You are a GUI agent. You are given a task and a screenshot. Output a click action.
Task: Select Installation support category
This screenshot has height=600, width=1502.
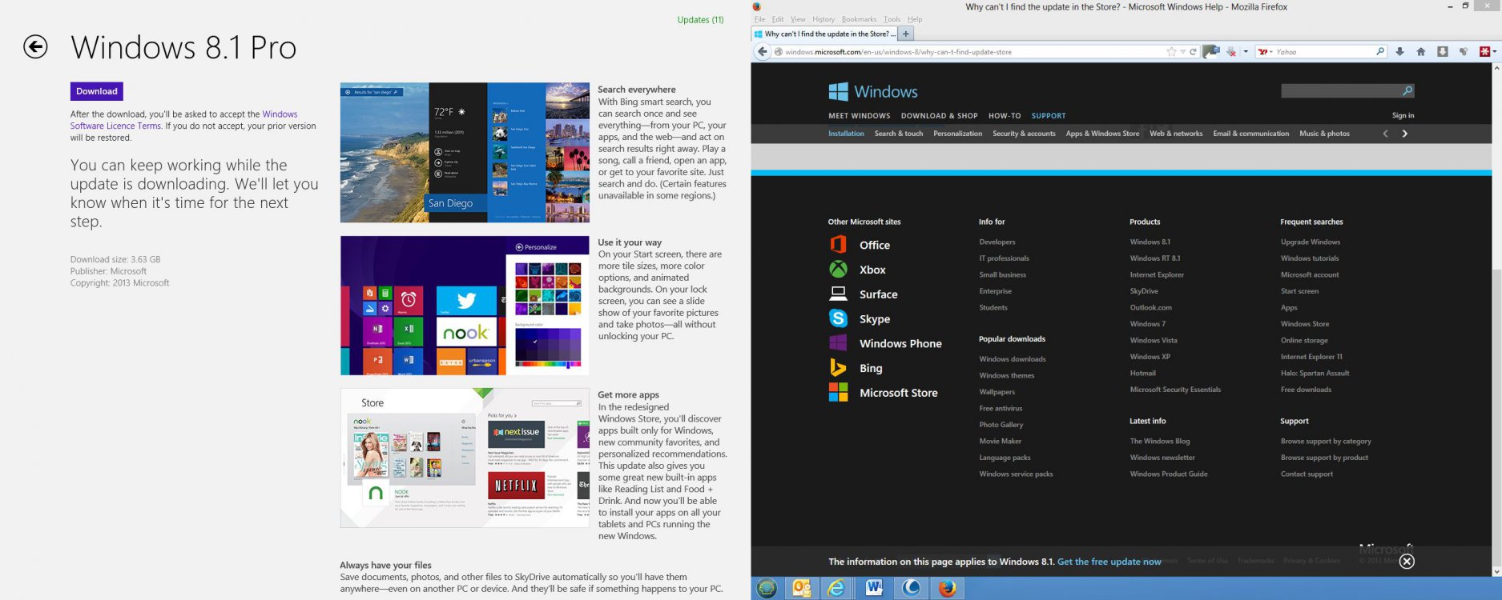coord(846,134)
